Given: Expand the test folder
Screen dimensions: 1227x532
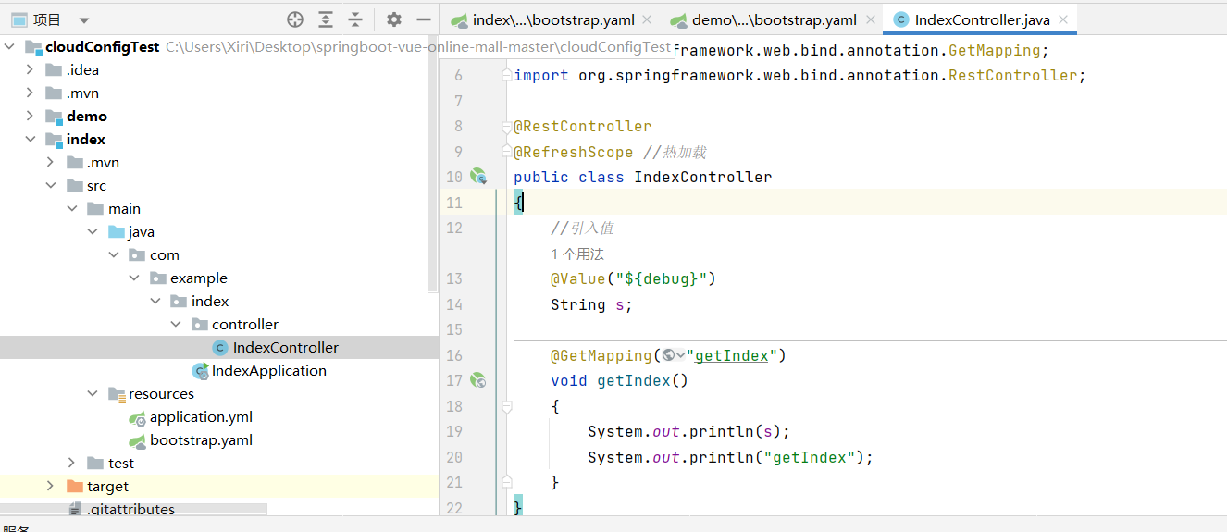Looking at the screenshot, I should coord(72,463).
